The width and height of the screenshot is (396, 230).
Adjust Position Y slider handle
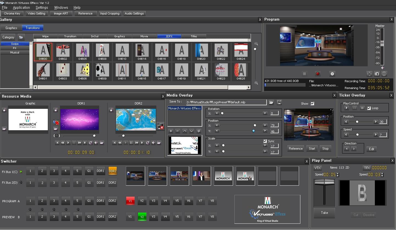tap(253, 131)
